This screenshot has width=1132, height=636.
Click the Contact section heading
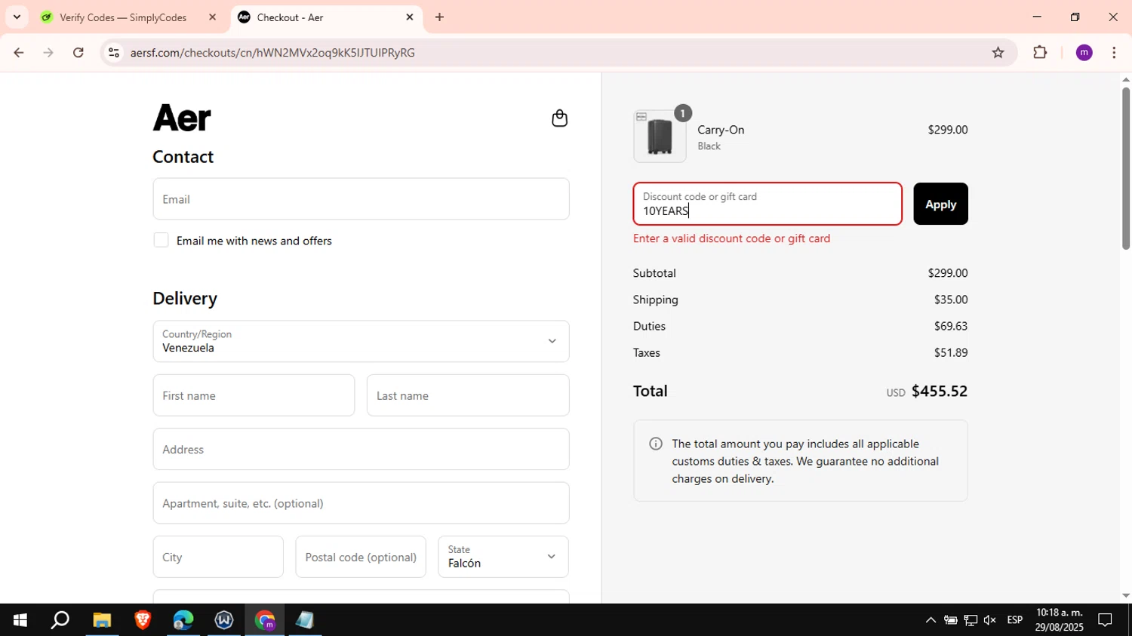(183, 157)
